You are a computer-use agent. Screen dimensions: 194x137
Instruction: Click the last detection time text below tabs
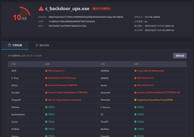pyautogui.click(x=24, y=56)
